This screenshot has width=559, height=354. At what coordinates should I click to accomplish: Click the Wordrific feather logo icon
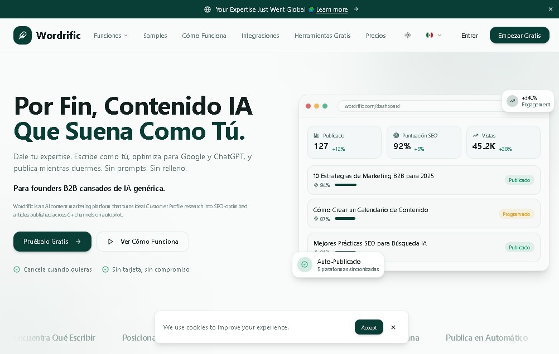point(22,35)
